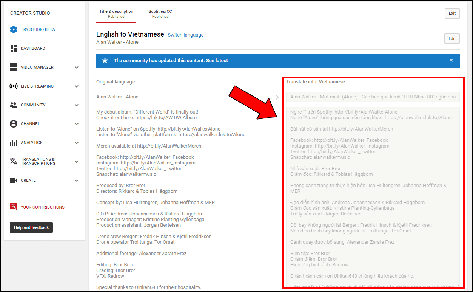The image size is (473, 292).
Task: Select Video Manager menu label
Action: tap(37, 67)
